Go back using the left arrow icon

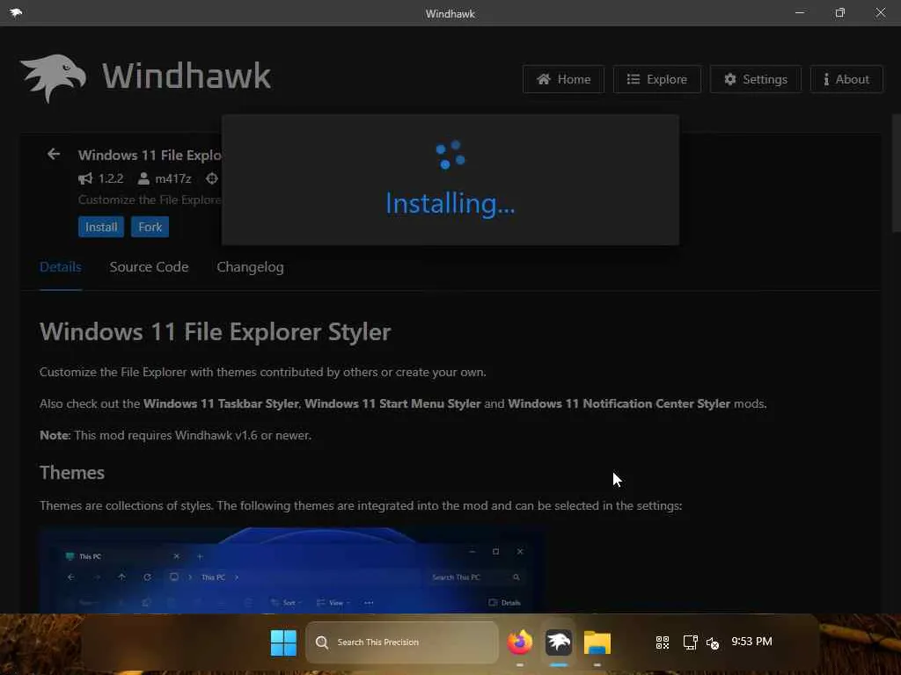pyautogui.click(x=54, y=154)
